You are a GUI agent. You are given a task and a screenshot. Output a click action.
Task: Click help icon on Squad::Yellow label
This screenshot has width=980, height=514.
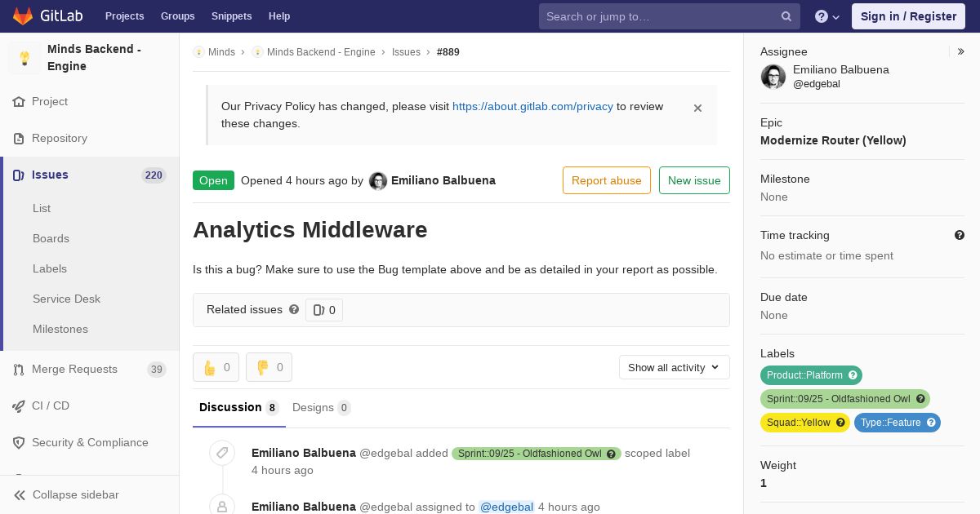point(840,423)
